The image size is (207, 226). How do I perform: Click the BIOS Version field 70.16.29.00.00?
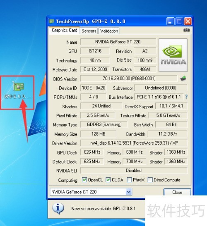(129, 79)
